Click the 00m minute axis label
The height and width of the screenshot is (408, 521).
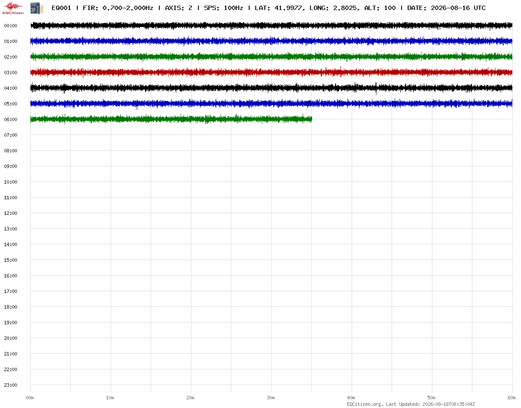[x=30, y=398]
